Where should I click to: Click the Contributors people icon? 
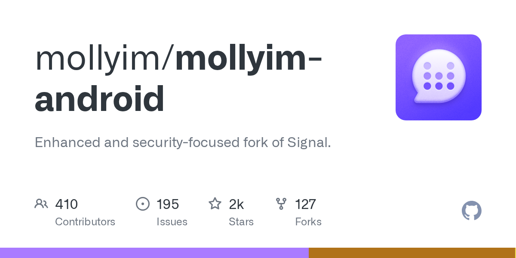coord(41,204)
